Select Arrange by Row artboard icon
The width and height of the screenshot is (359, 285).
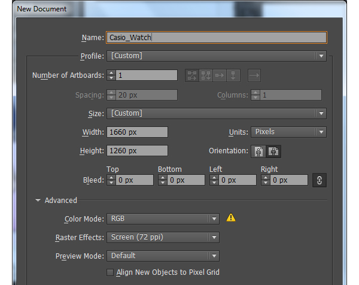point(220,75)
